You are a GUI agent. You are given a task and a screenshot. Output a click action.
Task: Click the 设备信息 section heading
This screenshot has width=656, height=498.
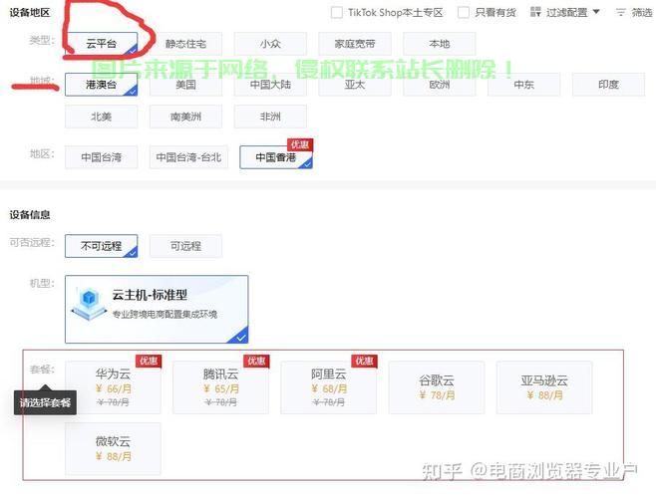[x=30, y=214]
